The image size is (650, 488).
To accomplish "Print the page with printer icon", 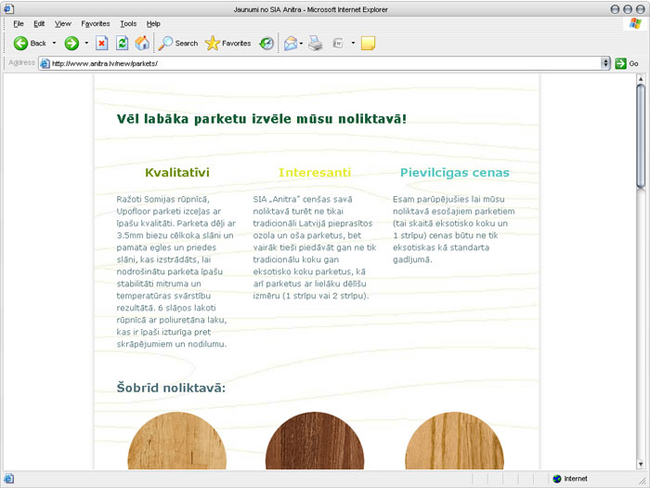I will click(316, 43).
